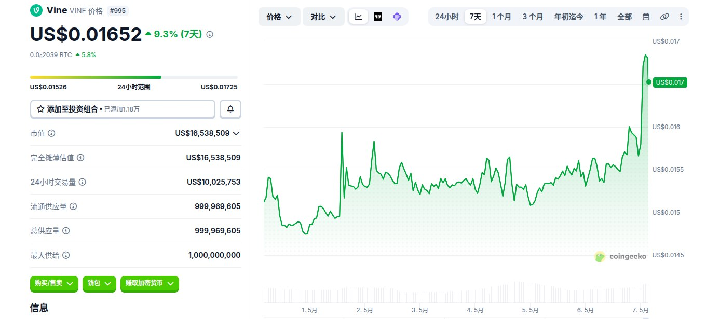Select the 3个月 time range
706x319 pixels.
pyautogui.click(x=533, y=17)
